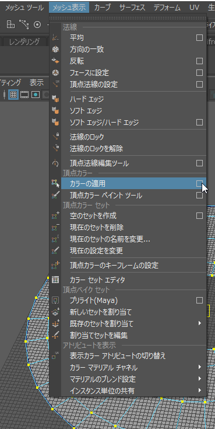Viewport: 215px width, 429px height.
Task: Open options box for 頂点カラー ペイント ツール
Action: coord(199,196)
